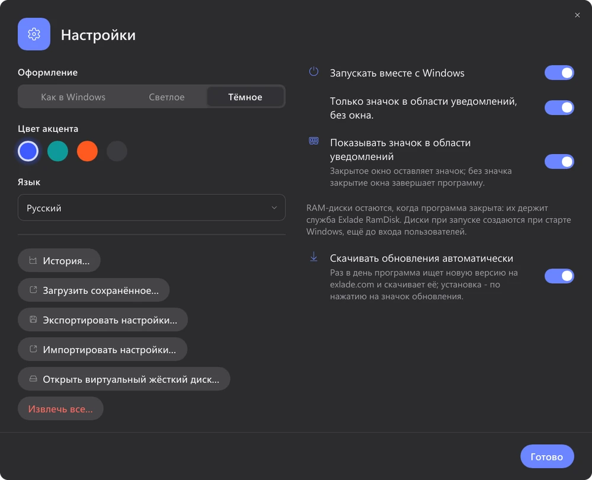The image size is (592, 480).
Task: Click the tray icon beside Показывать значок
Action: (313, 141)
